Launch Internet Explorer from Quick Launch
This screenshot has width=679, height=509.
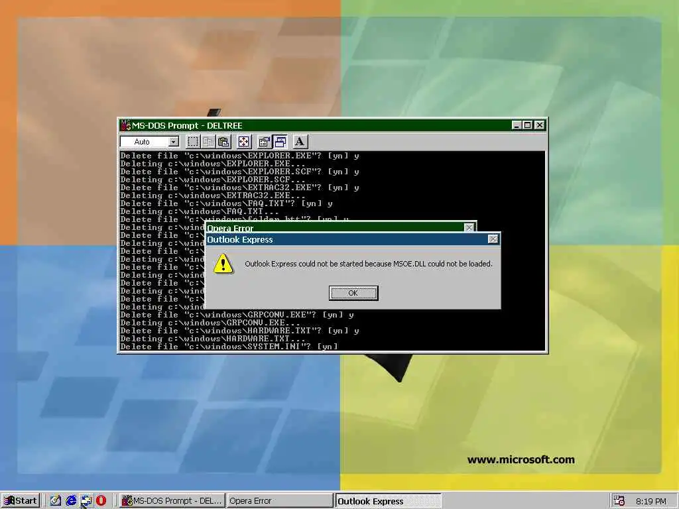pyautogui.click(x=71, y=501)
